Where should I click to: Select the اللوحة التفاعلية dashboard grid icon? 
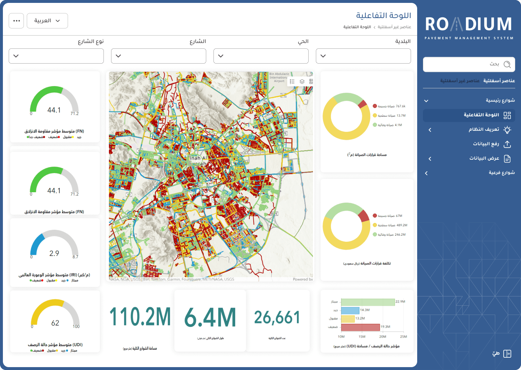point(508,115)
